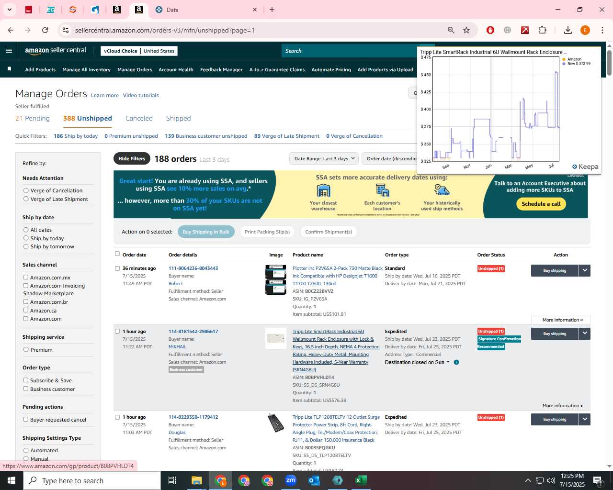
Task: Open the Manage All Inventory menu
Action: pyautogui.click(x=86, y=70)
